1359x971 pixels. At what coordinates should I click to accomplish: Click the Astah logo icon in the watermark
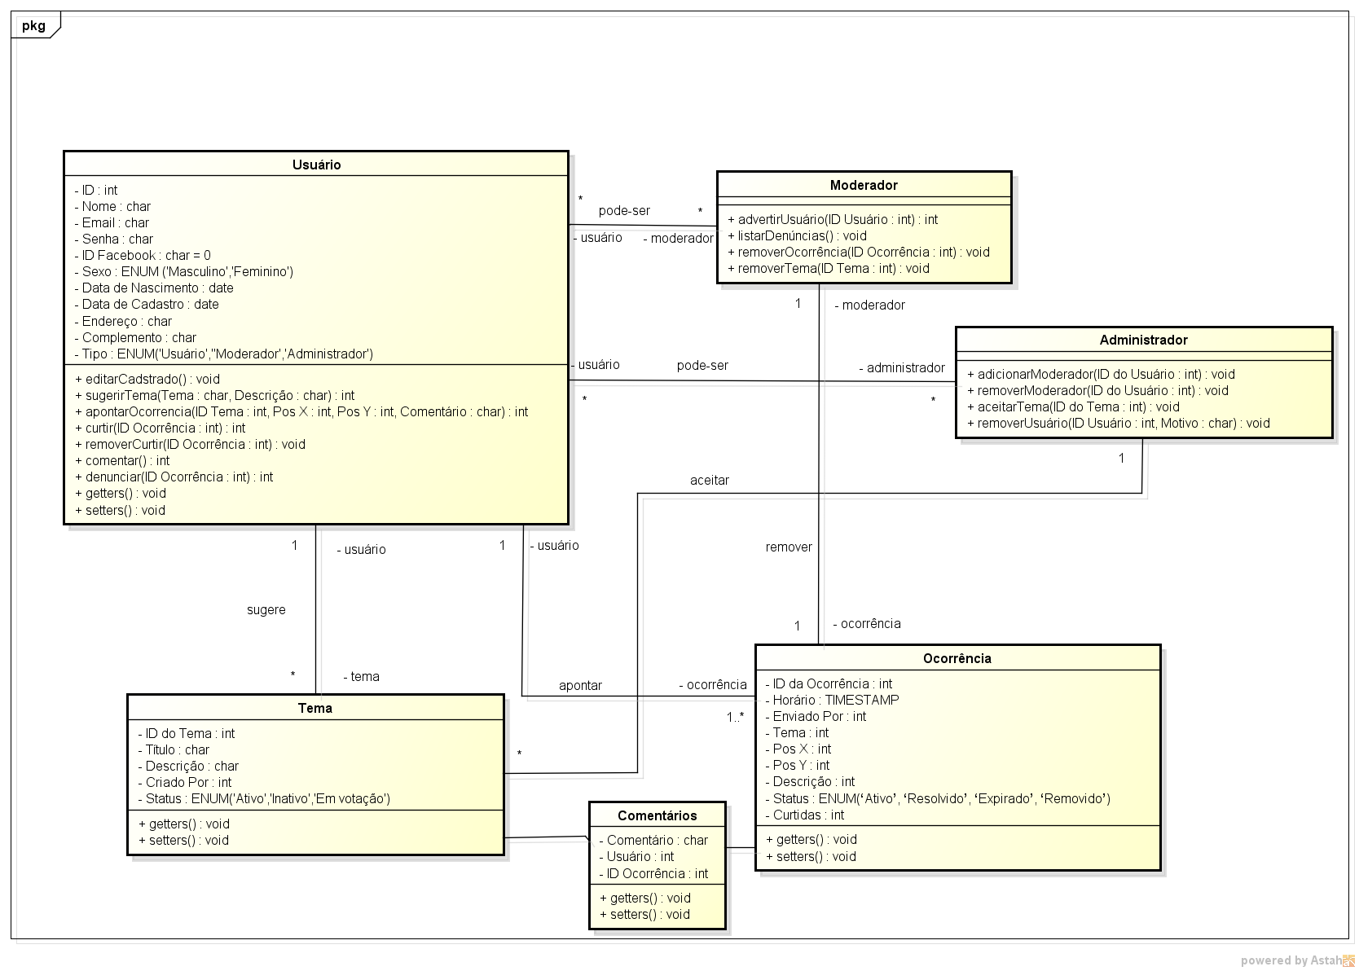click(1348, 961)
